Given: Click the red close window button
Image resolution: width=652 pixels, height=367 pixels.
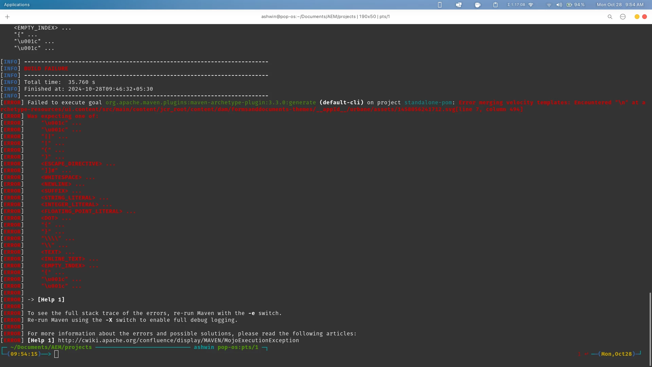Looking at the screenshot, I should pyautogui.click(x=645, y=17).
